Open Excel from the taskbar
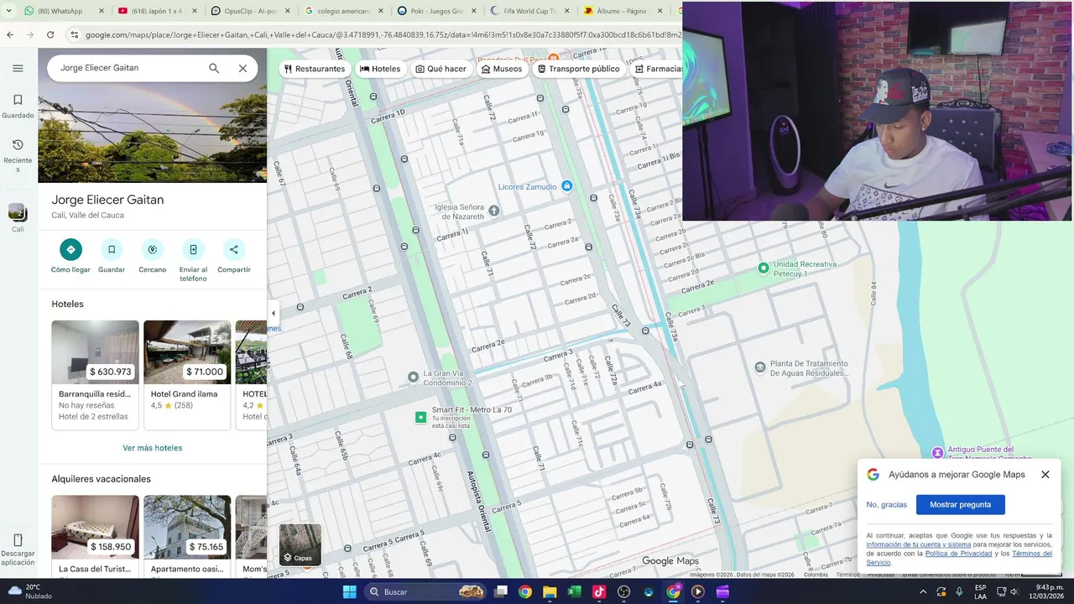 tap(574, 592)
